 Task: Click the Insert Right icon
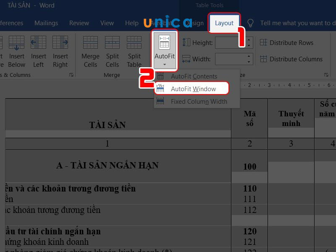pos(60,43)
